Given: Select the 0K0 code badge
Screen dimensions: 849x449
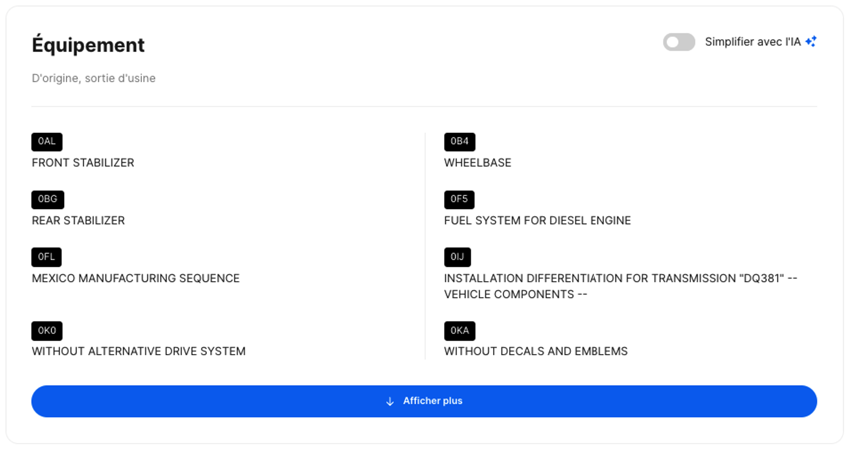Looking at the screenshot, I should coord(47,331).
